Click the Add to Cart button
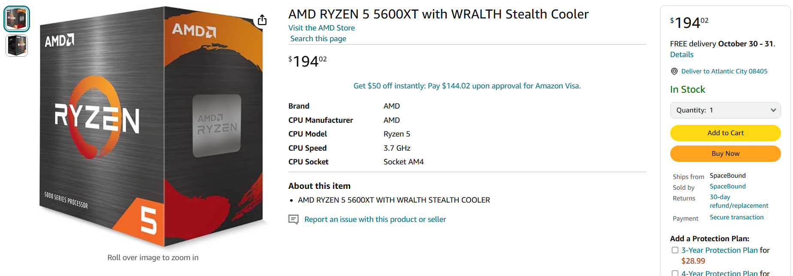The image size is (793, 276). pyautogui.click(x=725, y=133)
